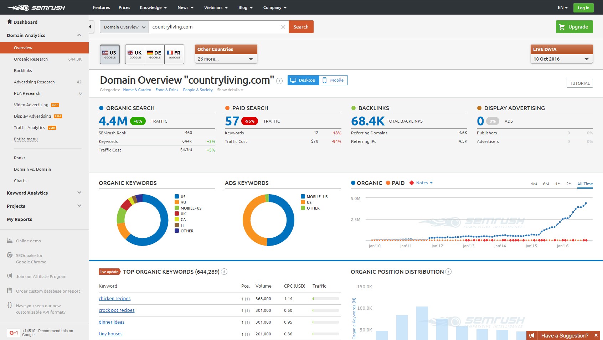The height and width of the screenshot is (340, 603).
Task: Click the blue US legend swatch for organic keywords
Action: tap(177, 196)
